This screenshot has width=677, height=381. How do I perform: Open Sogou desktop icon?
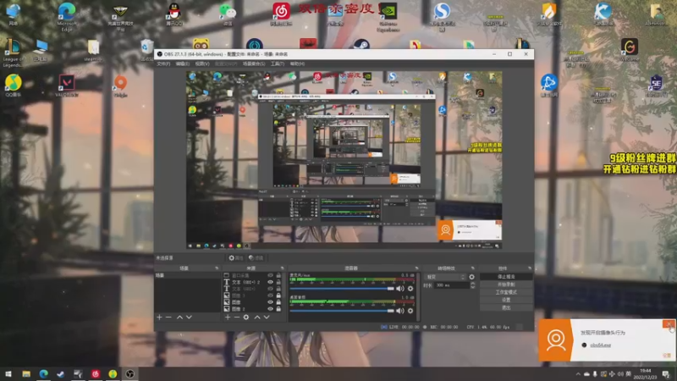pos(442,17)
